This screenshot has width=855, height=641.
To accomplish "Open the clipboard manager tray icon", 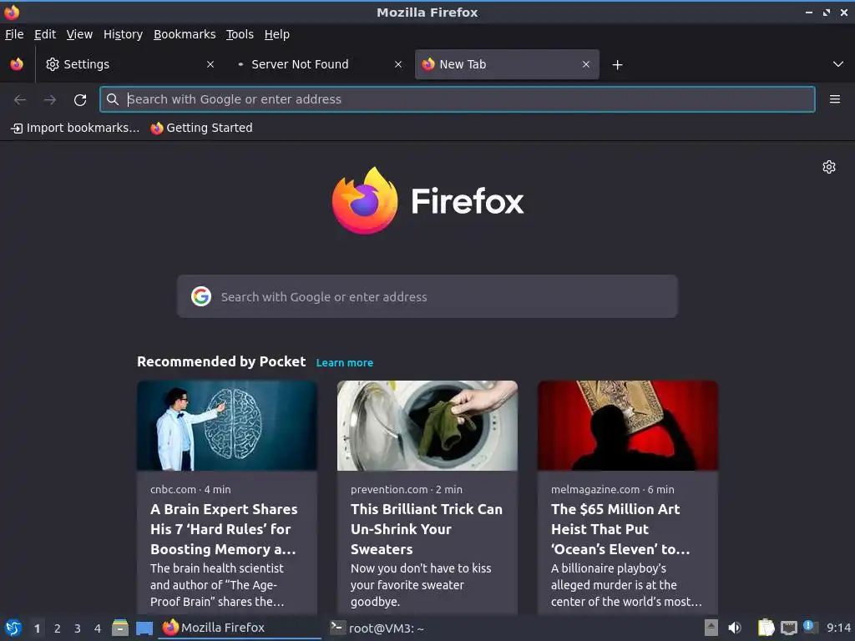I will (x=766, y=628).
